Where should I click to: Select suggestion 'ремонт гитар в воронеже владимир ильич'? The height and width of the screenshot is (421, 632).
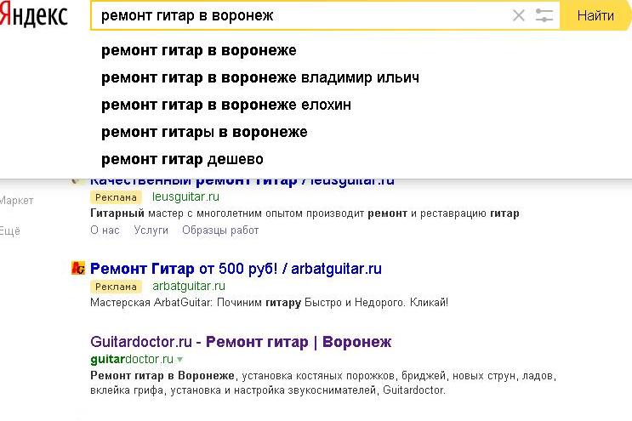click(260, 77)
